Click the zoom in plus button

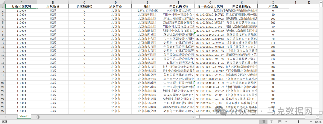click(x=311, y=122)
